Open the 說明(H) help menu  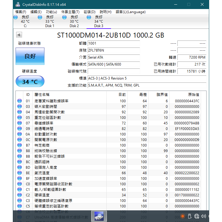pos(106,12)
